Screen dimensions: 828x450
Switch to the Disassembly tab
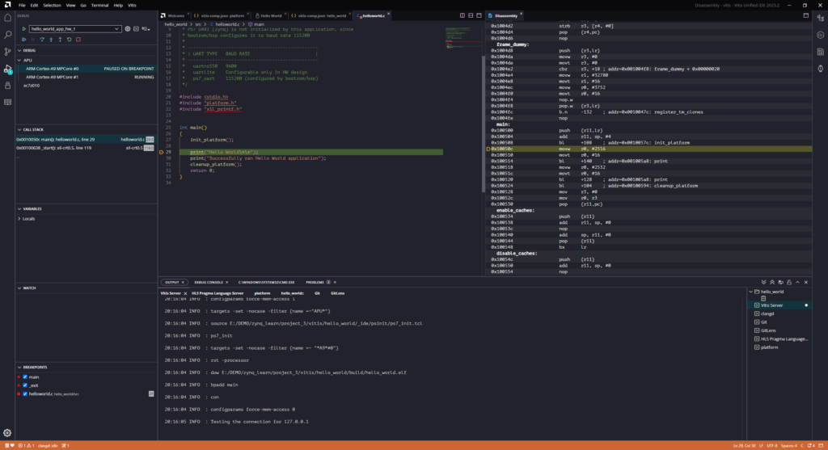coord(506,16)
